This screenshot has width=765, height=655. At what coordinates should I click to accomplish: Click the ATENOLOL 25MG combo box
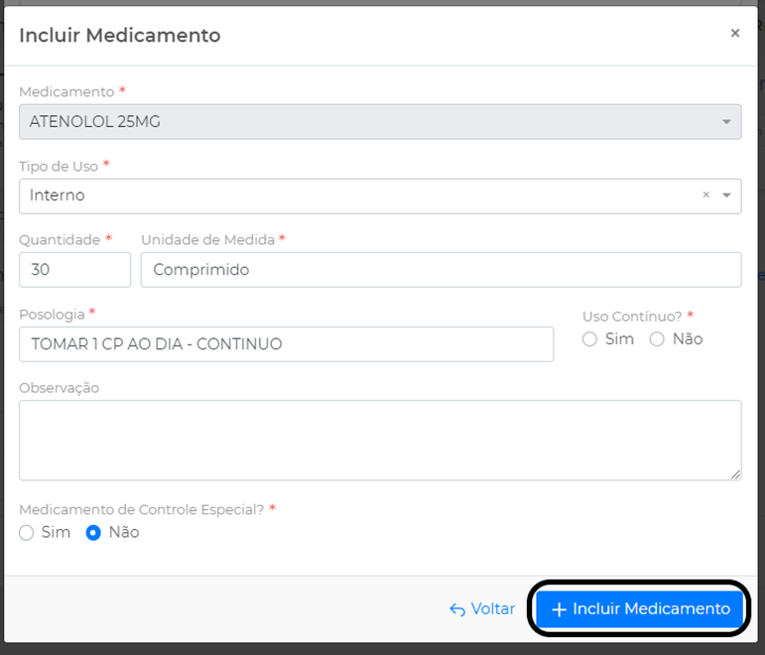[x=367, y=122]
